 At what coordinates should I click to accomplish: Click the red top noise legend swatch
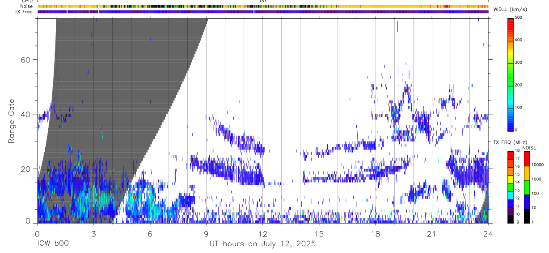click(526, 158)
